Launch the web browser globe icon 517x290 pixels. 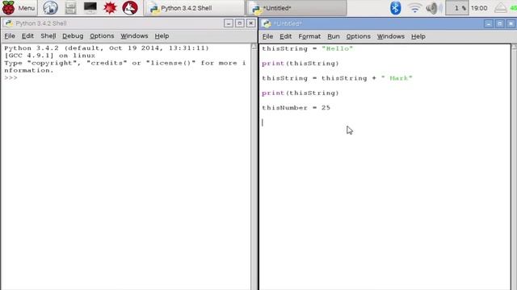click(x=50, y=8)
